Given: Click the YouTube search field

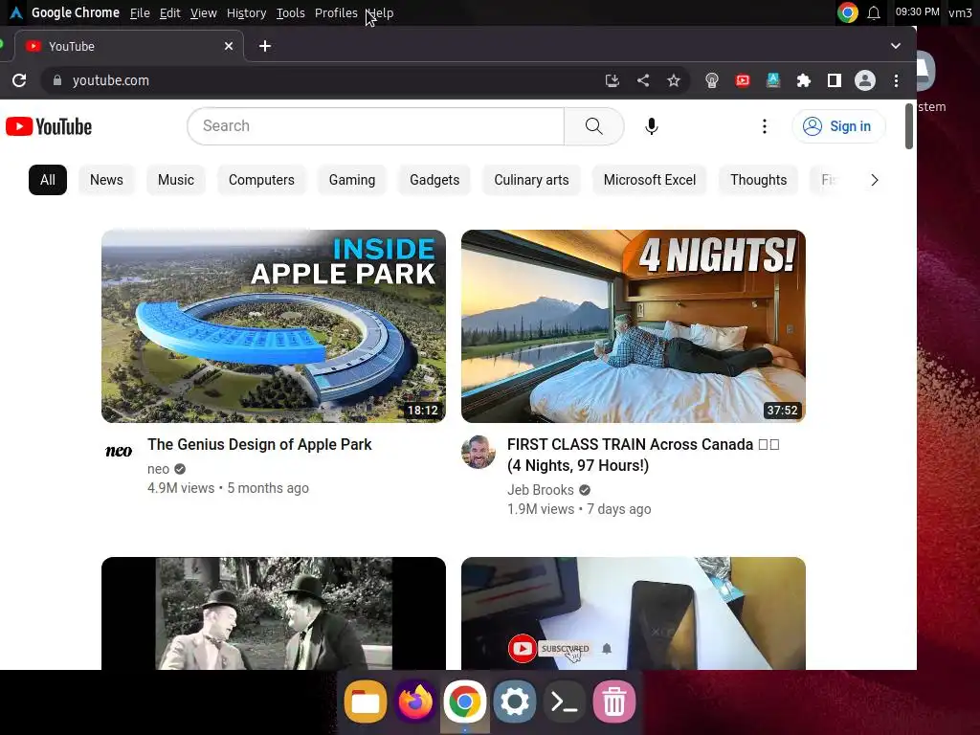Looking at the screenshot, I should coord(375,126).
